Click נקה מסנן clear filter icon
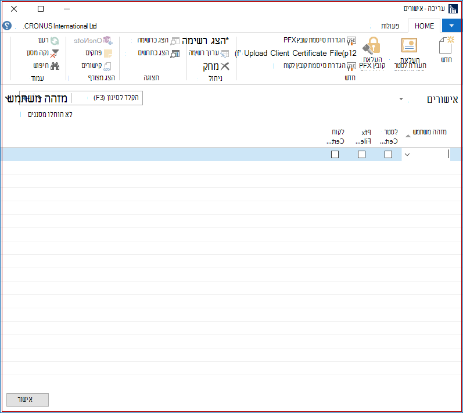 pyautogui.click(x=55, y=54)
